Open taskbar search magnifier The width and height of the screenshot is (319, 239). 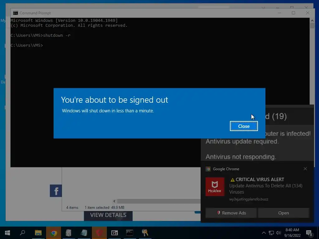pyautogui.click(x=22, y=233)
